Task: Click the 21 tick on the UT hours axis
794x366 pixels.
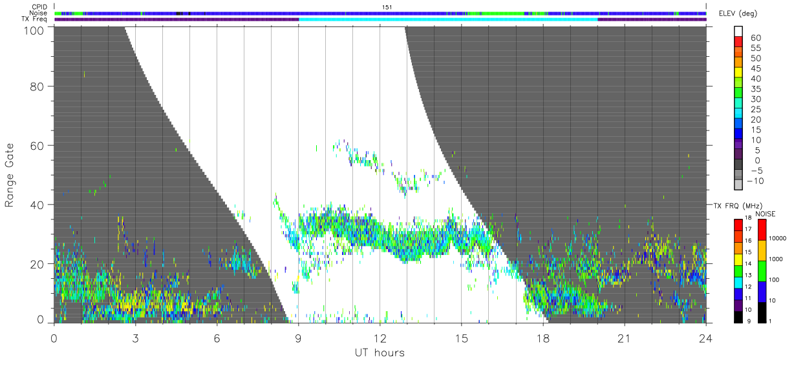Action: click(x=624, y=338)
